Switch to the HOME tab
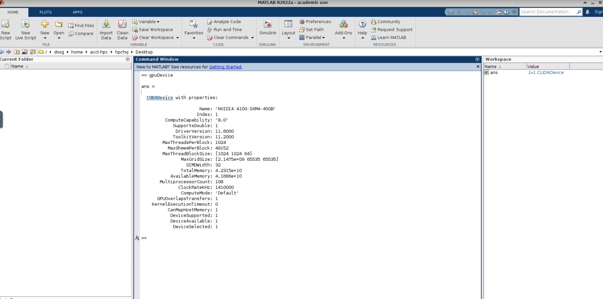Image resolution: width=603 pixels, height=299 pixels. (x=13, y=12)
